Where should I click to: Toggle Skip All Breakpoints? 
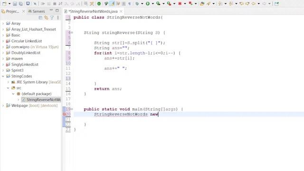click(35, 4)
